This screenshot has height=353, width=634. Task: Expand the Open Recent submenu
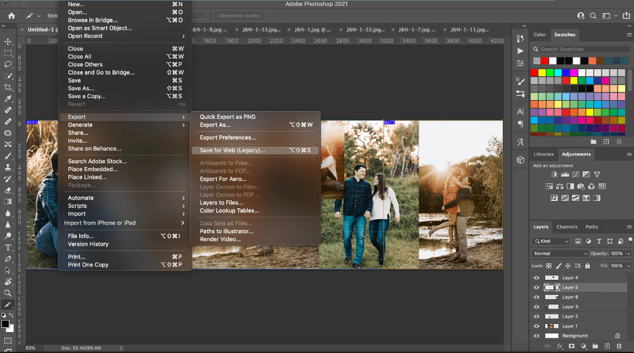pyautogui.click(x=125, y=36)
